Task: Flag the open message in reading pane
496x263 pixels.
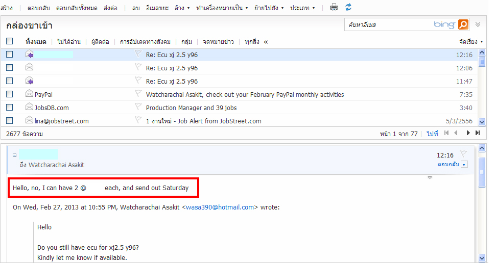Action: (x=463, y=154)
